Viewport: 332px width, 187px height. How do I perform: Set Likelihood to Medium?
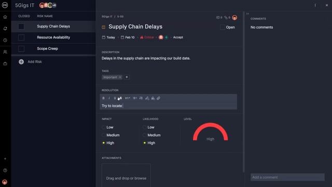coord(144,135)
